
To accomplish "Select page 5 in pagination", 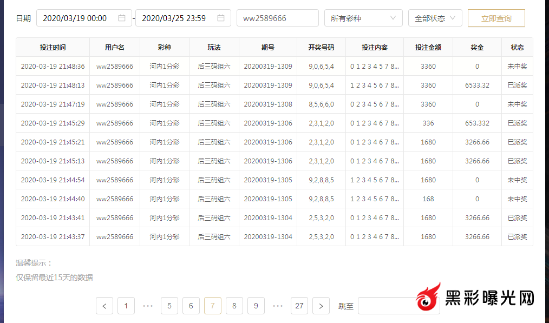I will [x=169, y=306].
